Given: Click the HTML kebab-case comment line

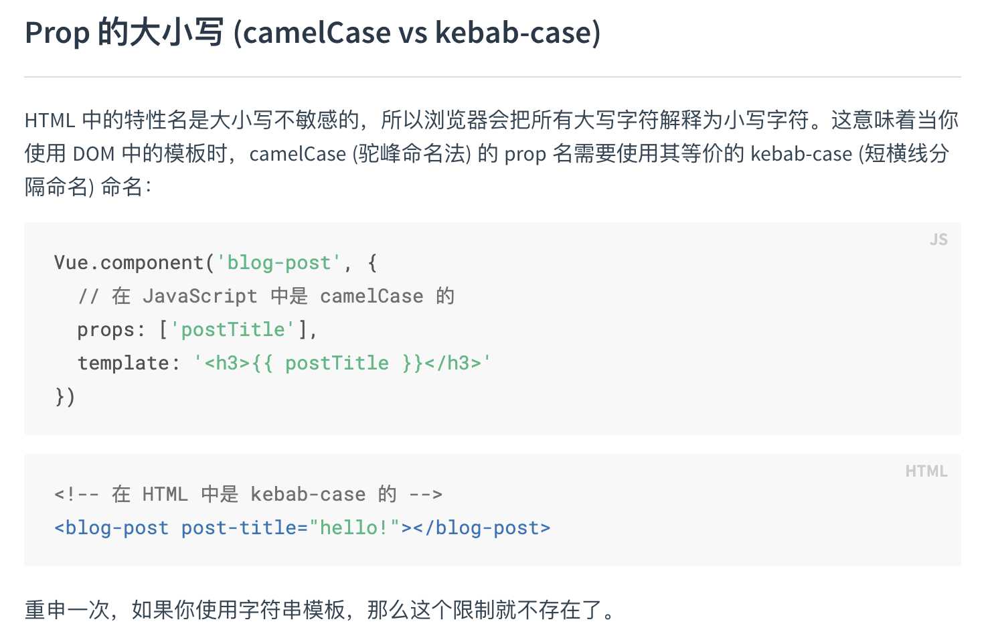Looking at the screenshot, I should click(248, 494).
